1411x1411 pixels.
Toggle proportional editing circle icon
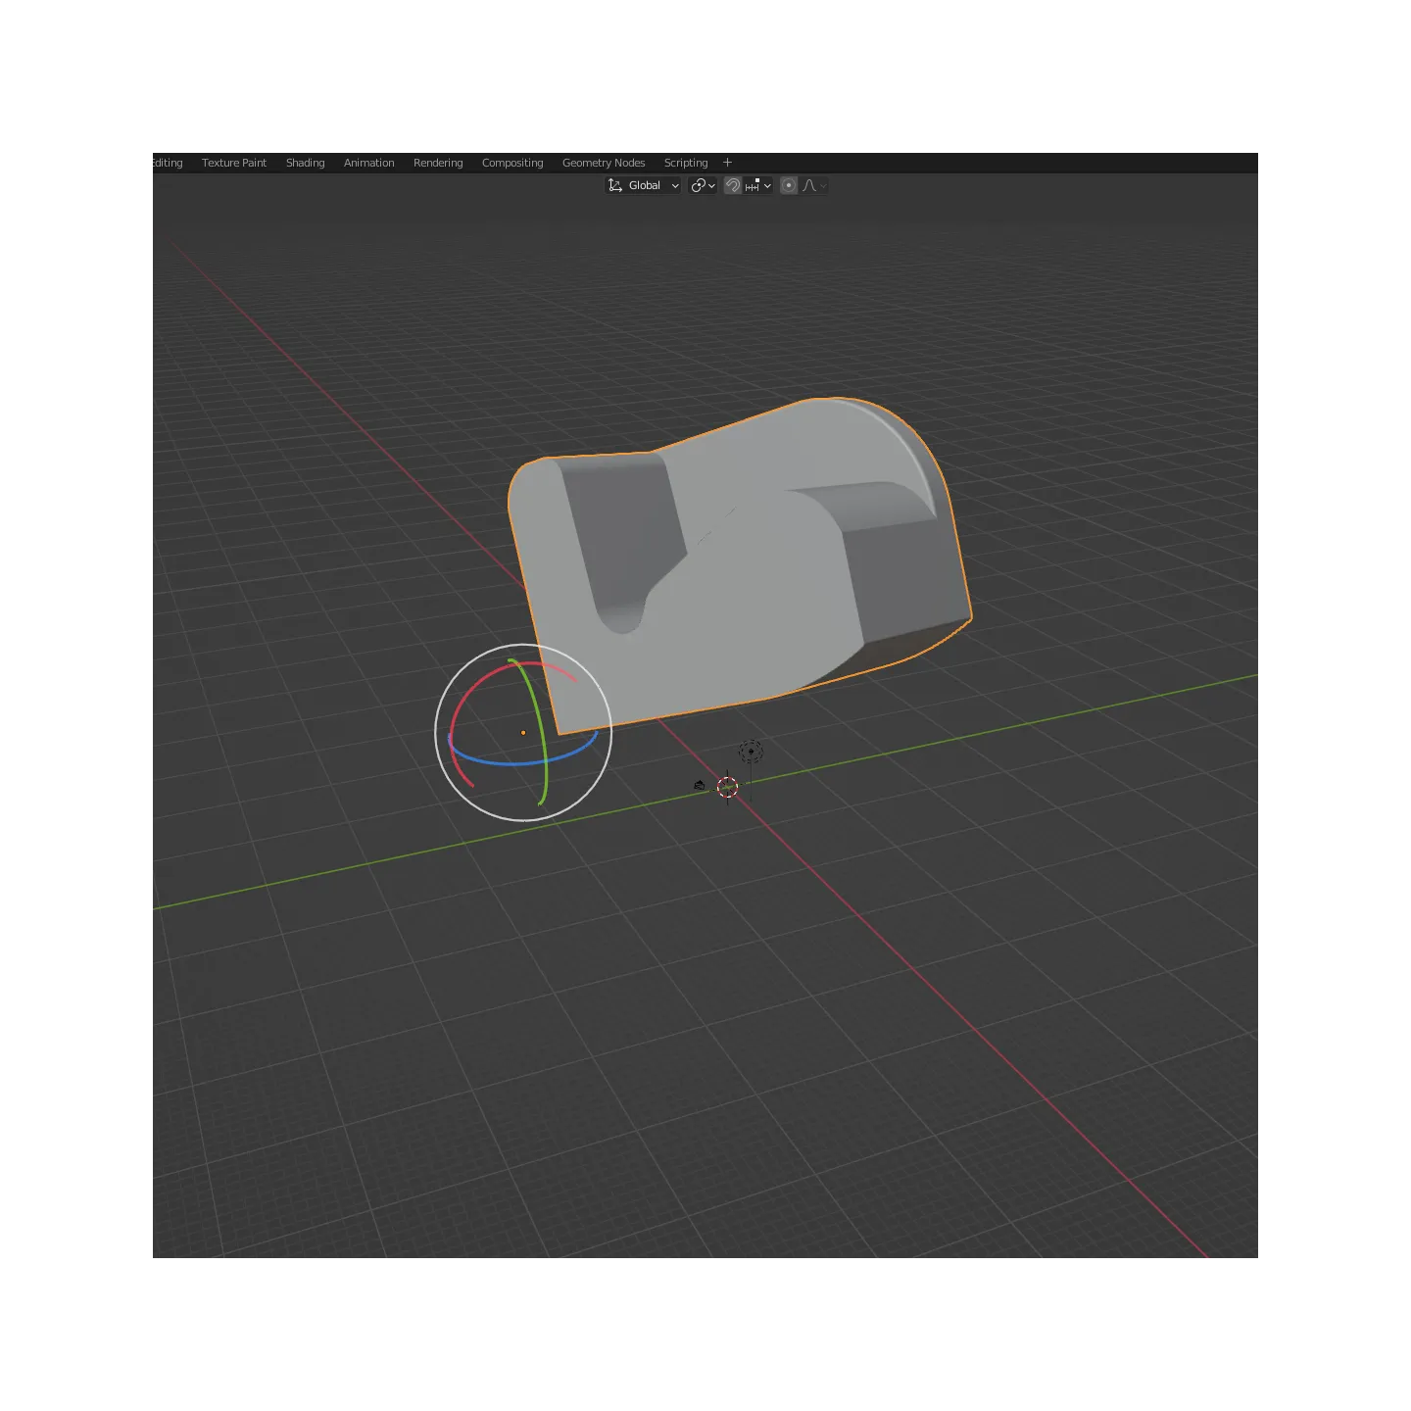[789, 185]
